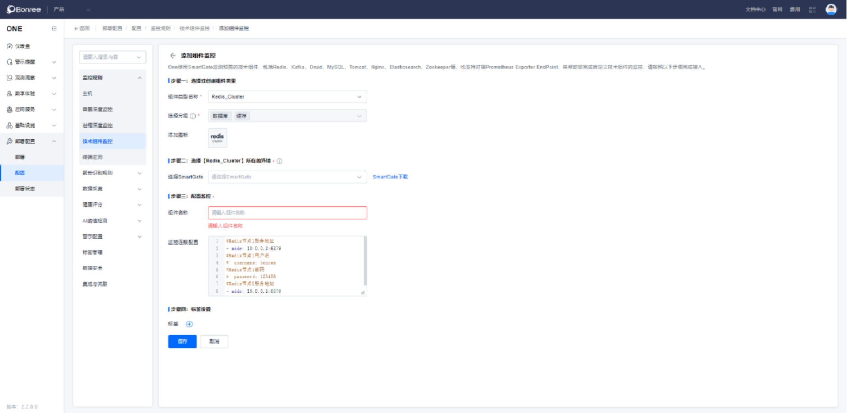Click info icon beside step two heading

279,161
